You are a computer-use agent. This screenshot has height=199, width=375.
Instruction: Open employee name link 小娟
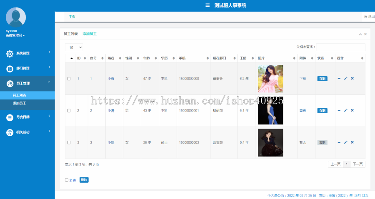(111, 142)
